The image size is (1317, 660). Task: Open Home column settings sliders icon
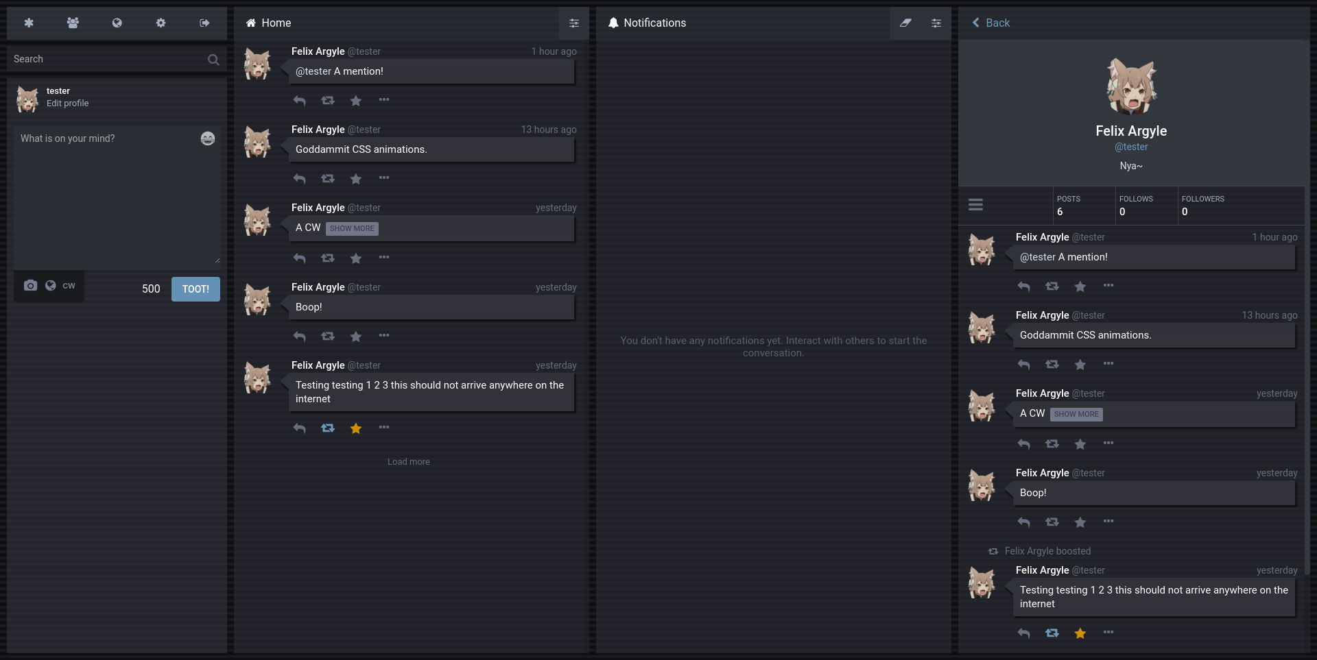(573, 23)
